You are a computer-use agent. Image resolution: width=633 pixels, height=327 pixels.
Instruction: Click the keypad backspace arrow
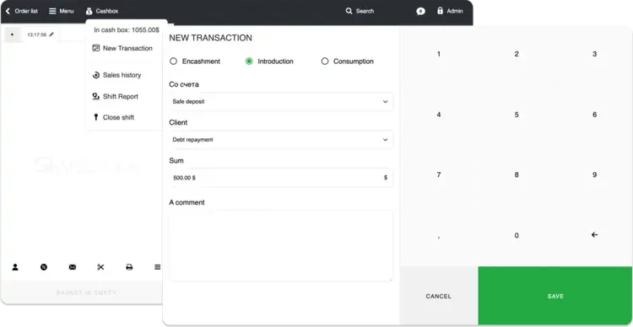click(x=594, y=235)
